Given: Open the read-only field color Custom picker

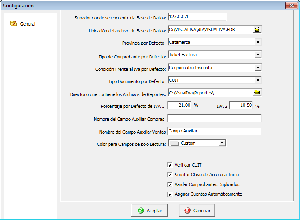Looking at the screenshot, I should pyautogui.click(x=222, y=143).
